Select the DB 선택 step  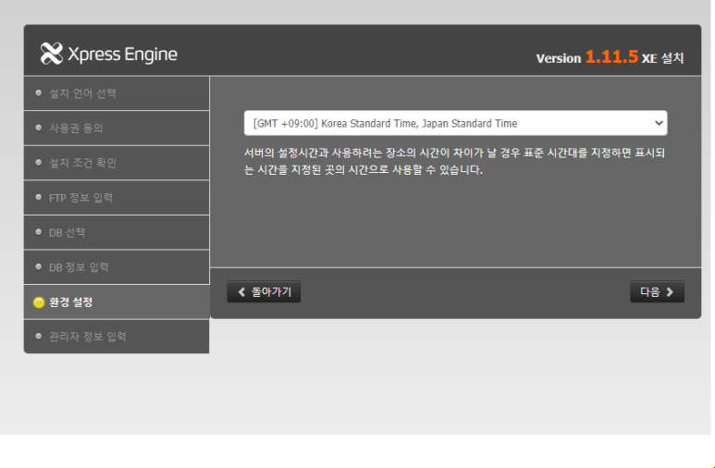[117, 233]
